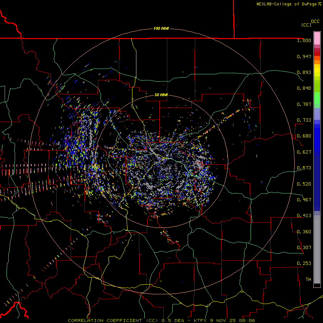Click the 50 NMI range ring label
The width and height of the screenshot is (323, 323).
(x=161, y=95)
